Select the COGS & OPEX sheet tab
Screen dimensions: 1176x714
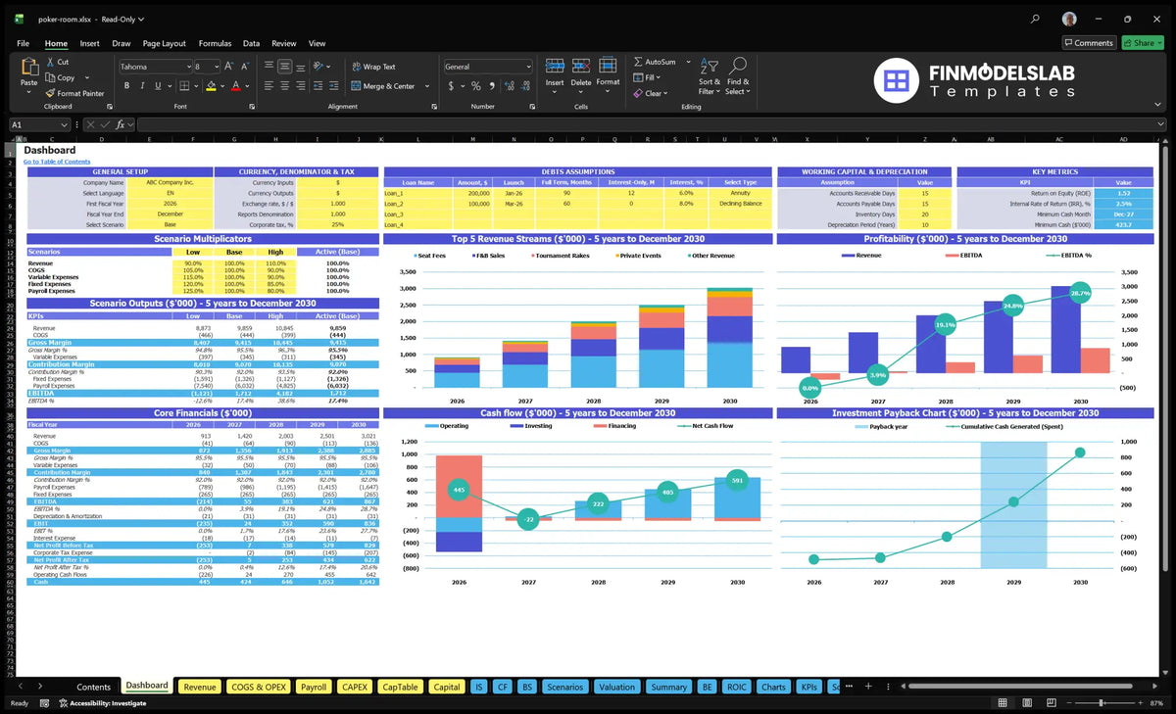pos(259,687)
